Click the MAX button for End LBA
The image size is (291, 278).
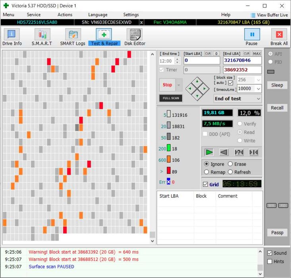[x=257, y=54]
